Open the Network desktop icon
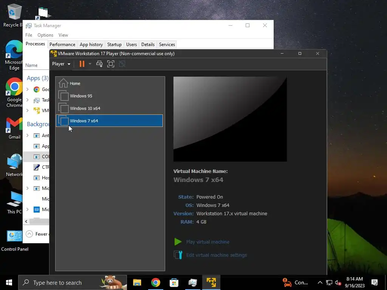Image resolution: width=387 pixels, height=290 pixels. click(x=14, y=165)
